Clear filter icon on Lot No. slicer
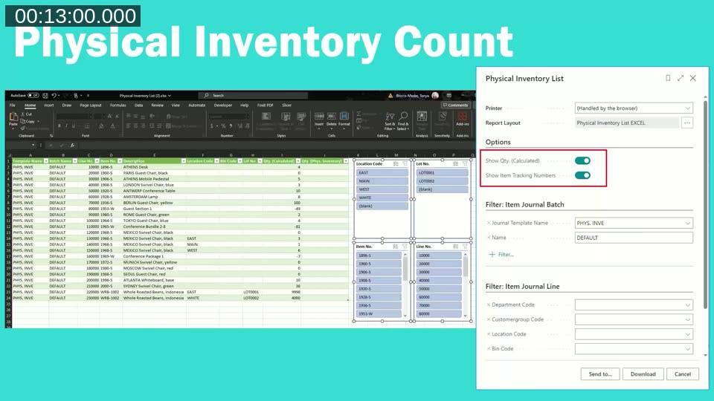The image size is (714, 401). coord(465,163)
